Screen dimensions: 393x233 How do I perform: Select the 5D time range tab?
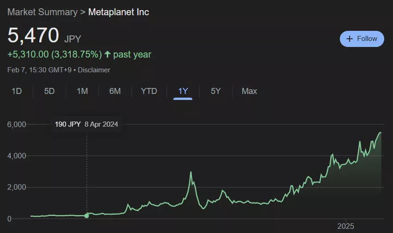[49, 91]
